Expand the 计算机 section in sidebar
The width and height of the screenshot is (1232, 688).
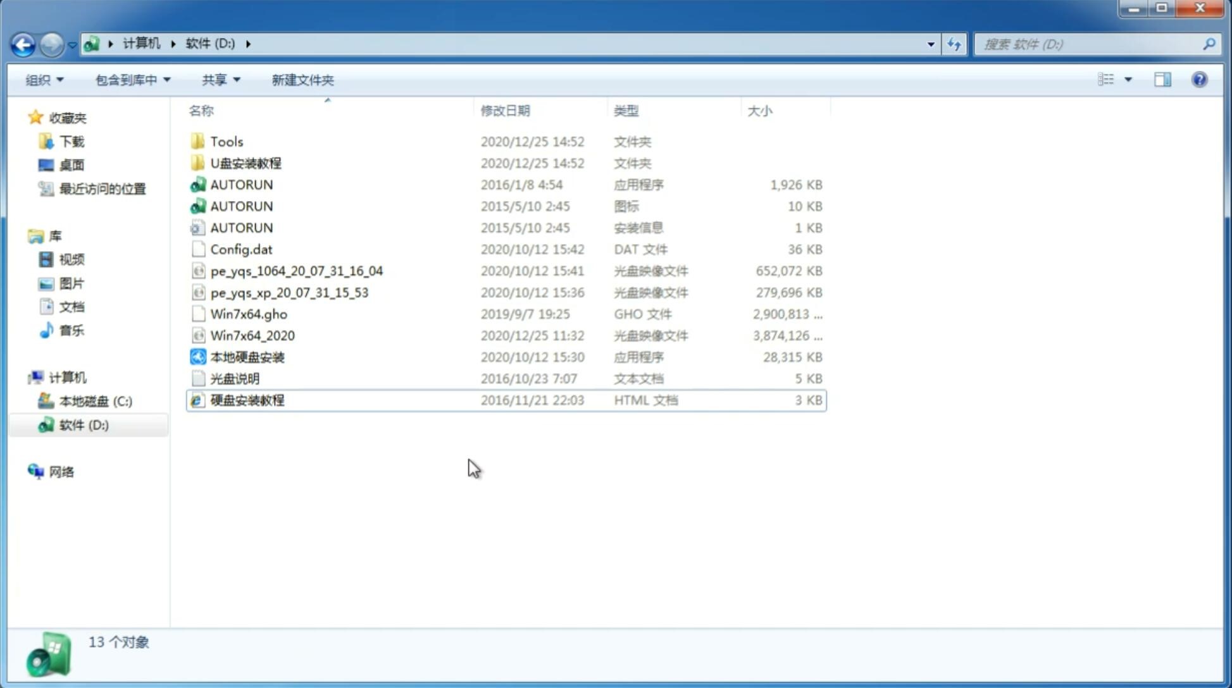pyautogui.click(x=23, y=377)
